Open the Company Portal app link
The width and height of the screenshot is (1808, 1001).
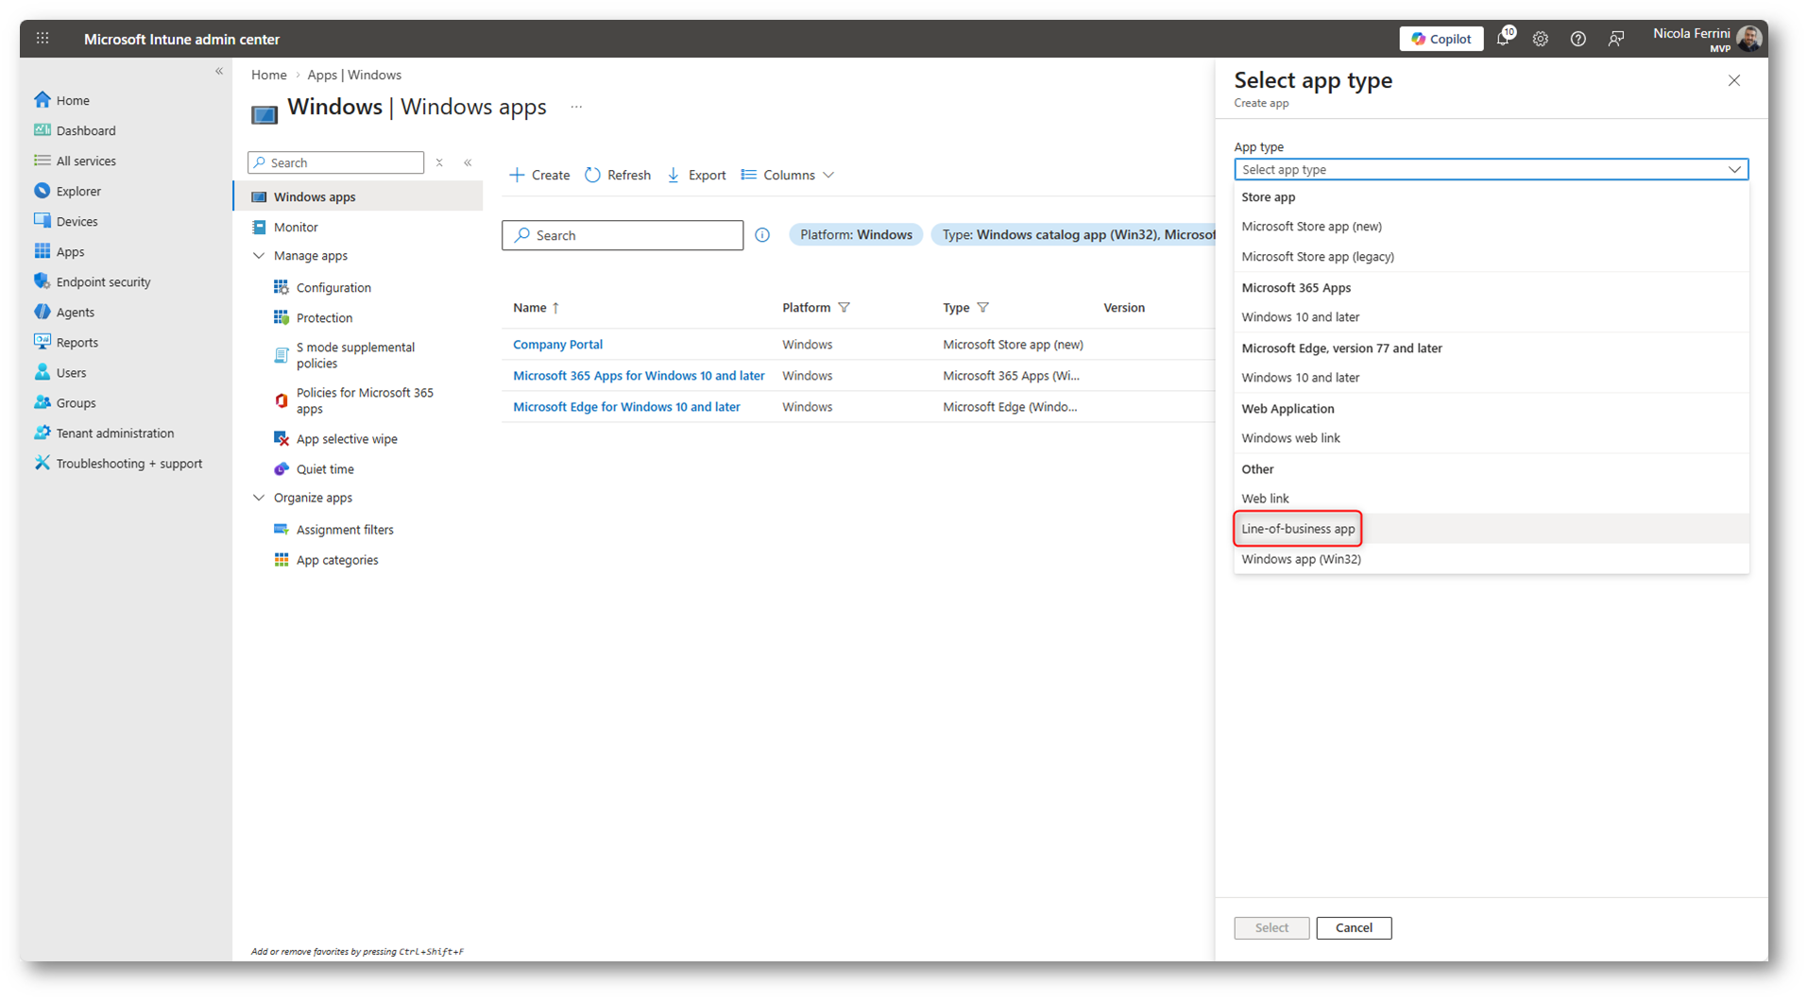557,345
